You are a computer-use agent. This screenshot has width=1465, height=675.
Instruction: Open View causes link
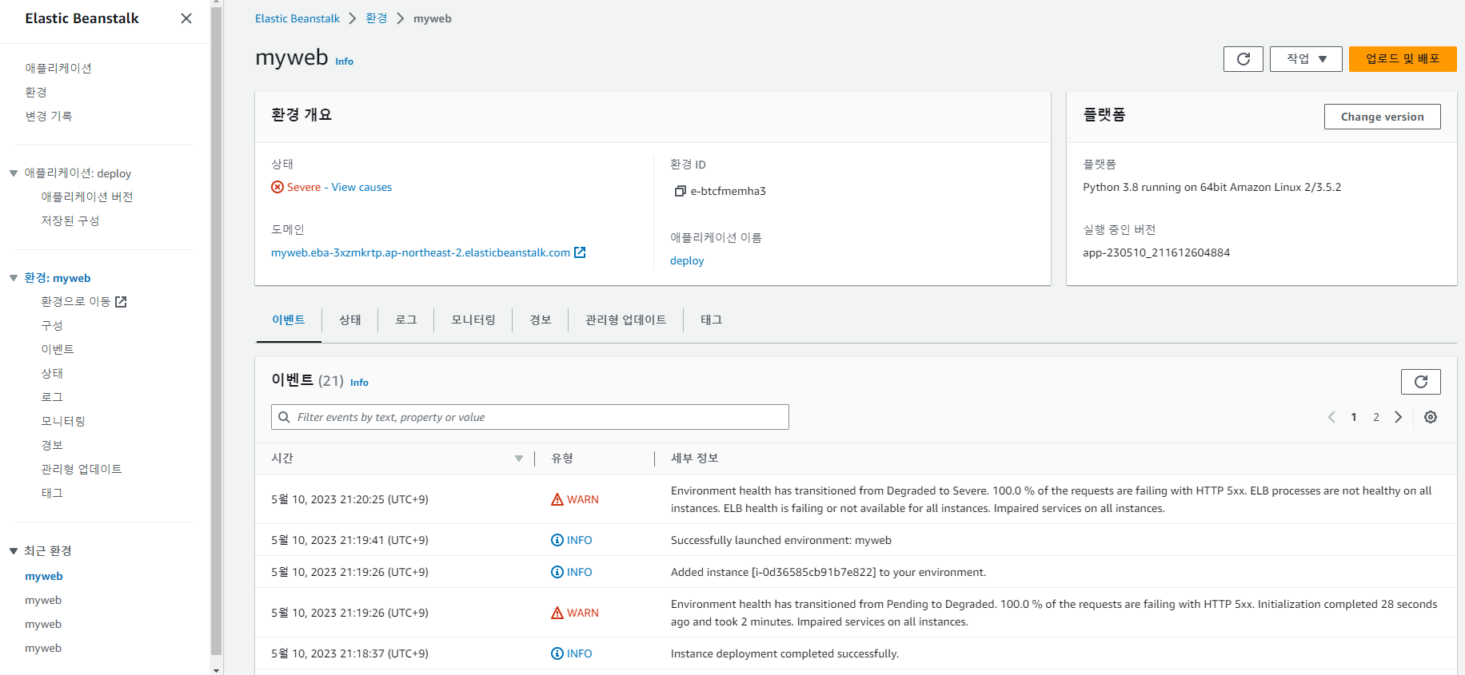click(361, 187)
